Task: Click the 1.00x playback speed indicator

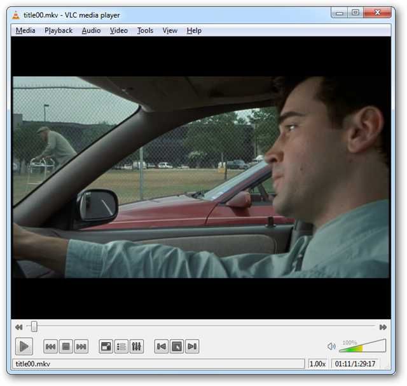Action: [317, 364]
